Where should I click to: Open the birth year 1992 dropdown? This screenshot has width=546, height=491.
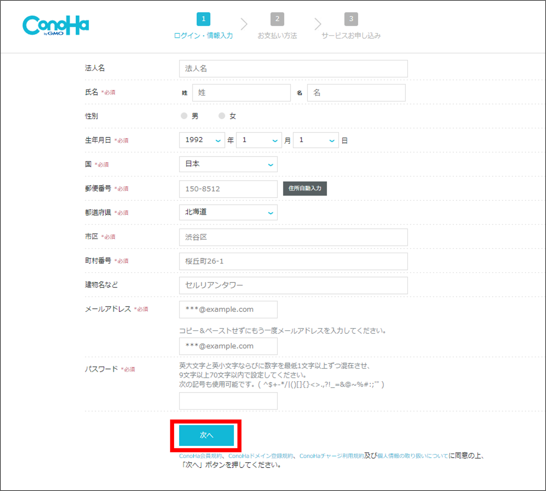(202, 140)
